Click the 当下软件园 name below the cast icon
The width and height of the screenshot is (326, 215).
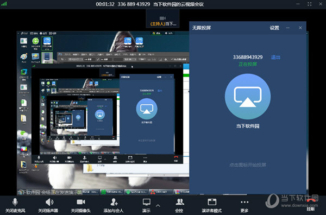248,126
